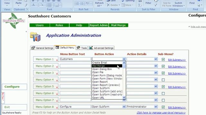Choose Open URL from the action list
206x115 pixels.
coord(107,98)
